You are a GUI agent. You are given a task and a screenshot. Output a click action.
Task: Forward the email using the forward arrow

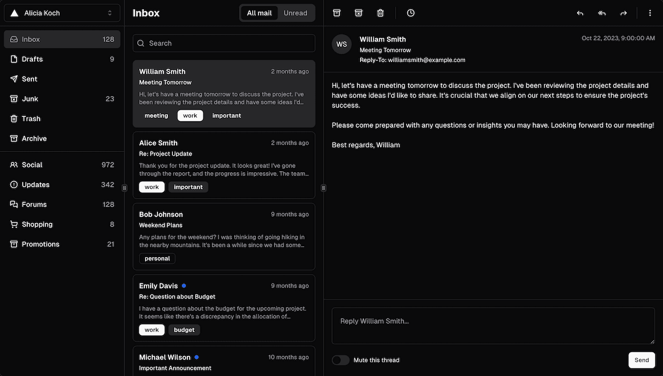coord(623,12)
